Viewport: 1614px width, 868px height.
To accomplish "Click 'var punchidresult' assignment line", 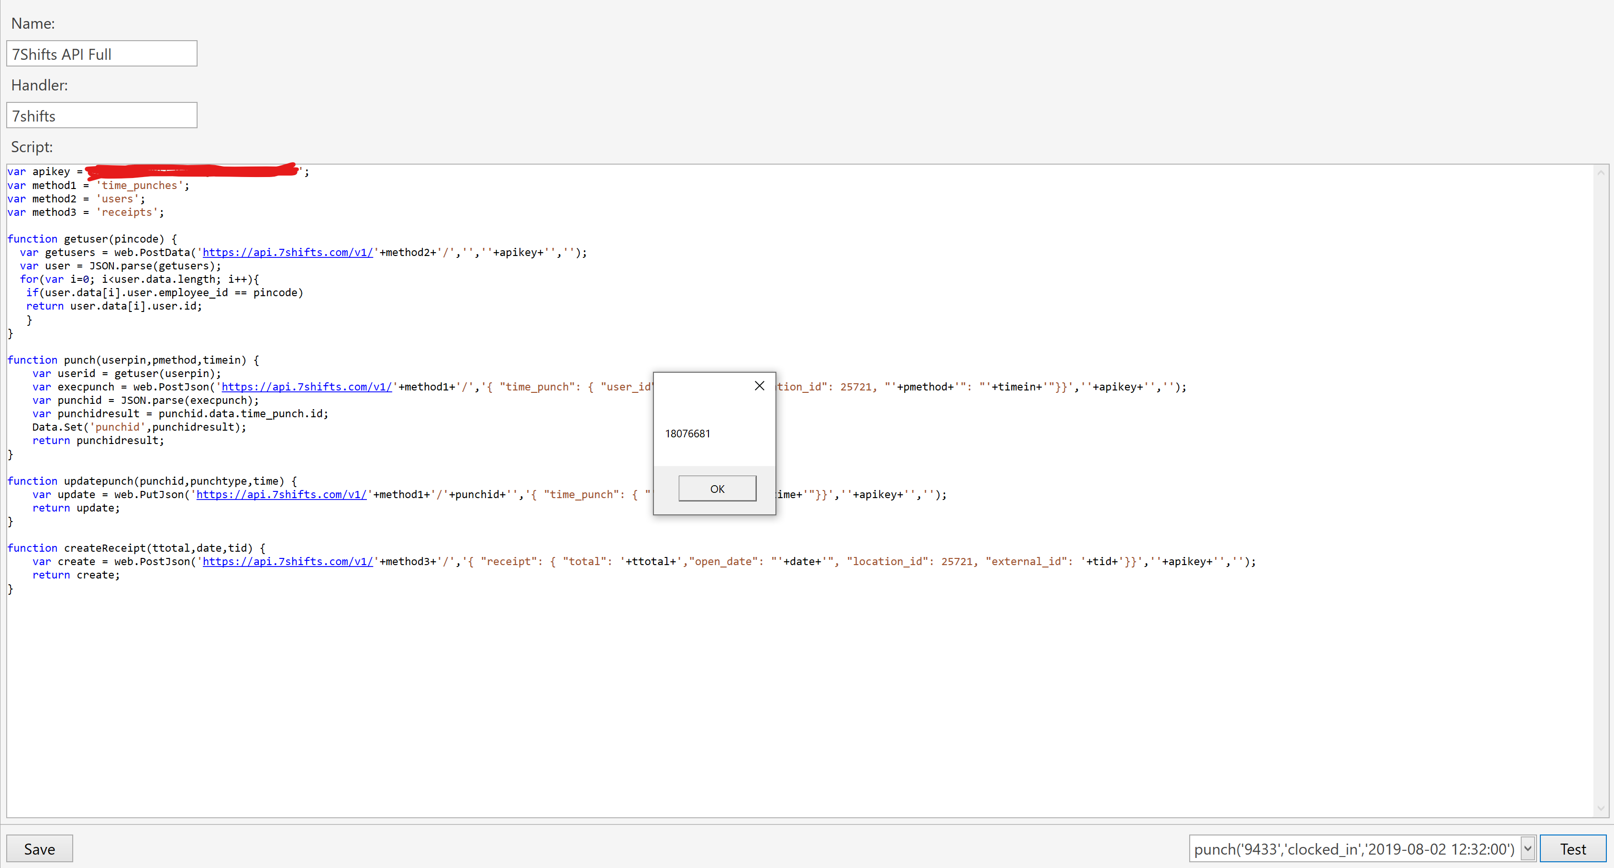I will (180, 413).
